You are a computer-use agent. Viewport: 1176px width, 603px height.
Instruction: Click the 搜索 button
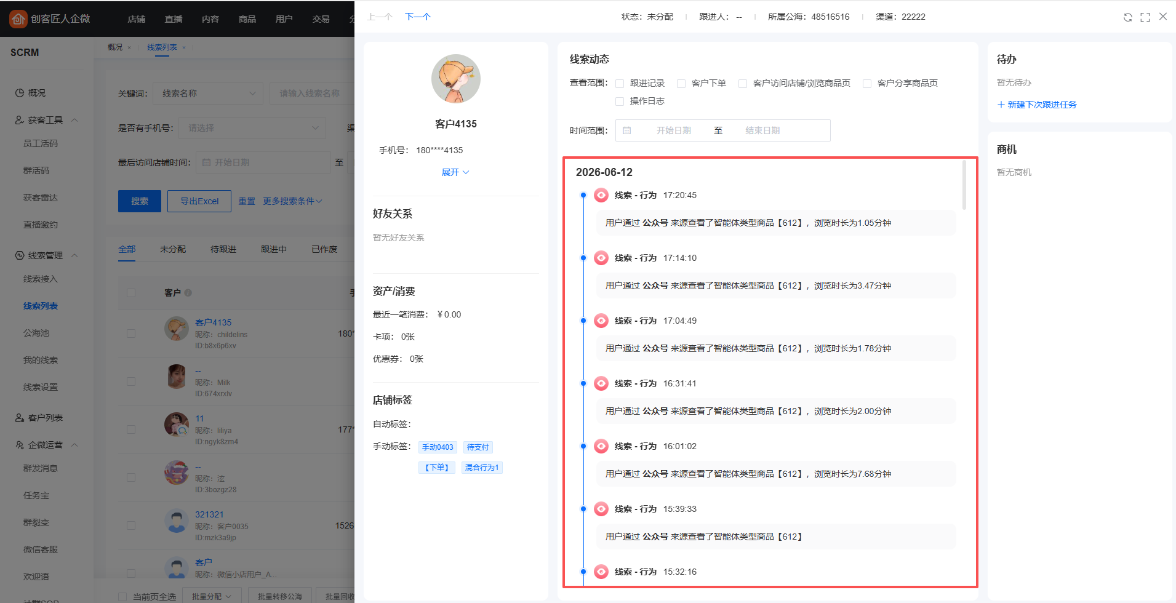[140, 201]
